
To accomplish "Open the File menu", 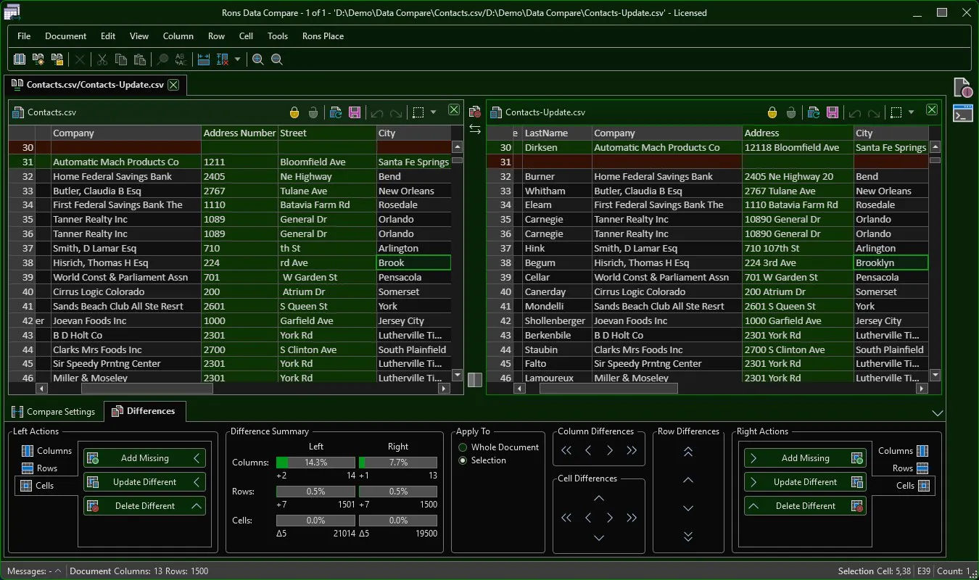I will coord(24,36).
